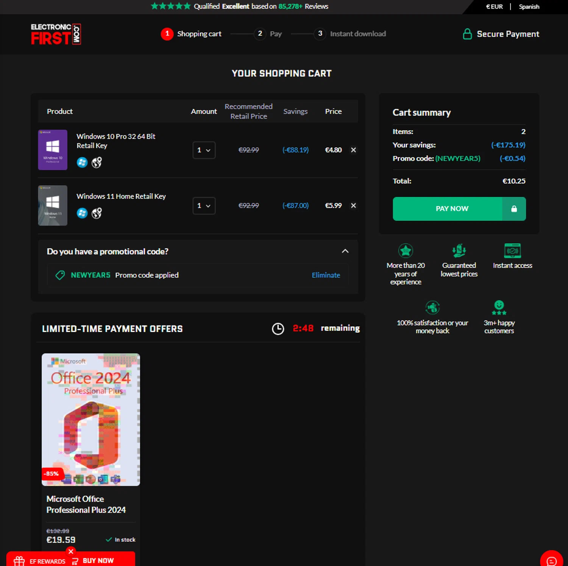Open the EF Rewards gift icon
The image size is (568, 566).
coord(19,561)
